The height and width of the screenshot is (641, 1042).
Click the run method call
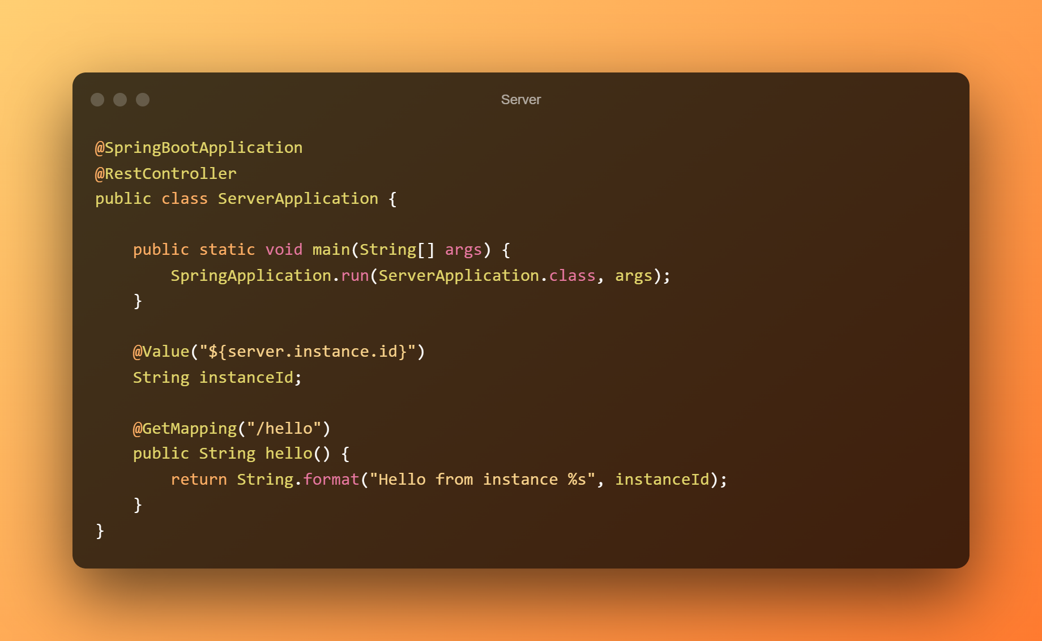(355, 276)
